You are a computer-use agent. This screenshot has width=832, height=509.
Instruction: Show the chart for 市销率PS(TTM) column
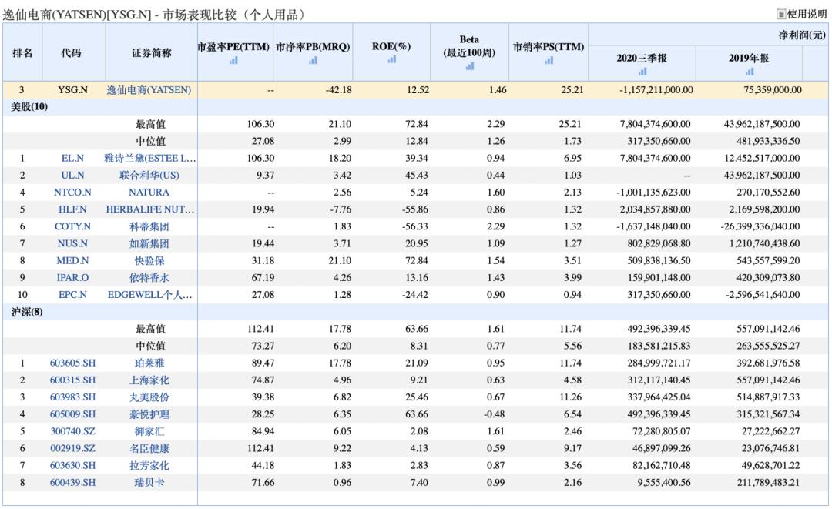pyautogui.click(x=549, y=61)
